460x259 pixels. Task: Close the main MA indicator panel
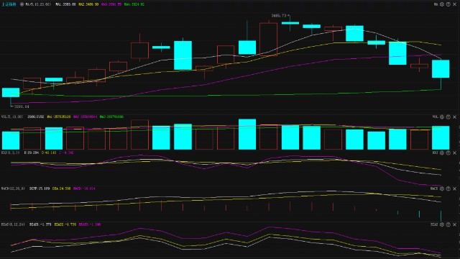click(x=455, y=4)
